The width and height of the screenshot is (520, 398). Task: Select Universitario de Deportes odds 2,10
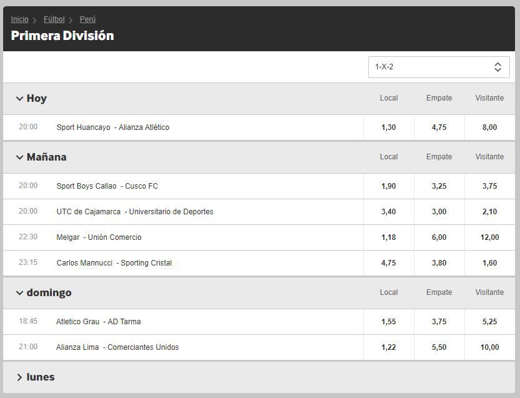[489, 212]
